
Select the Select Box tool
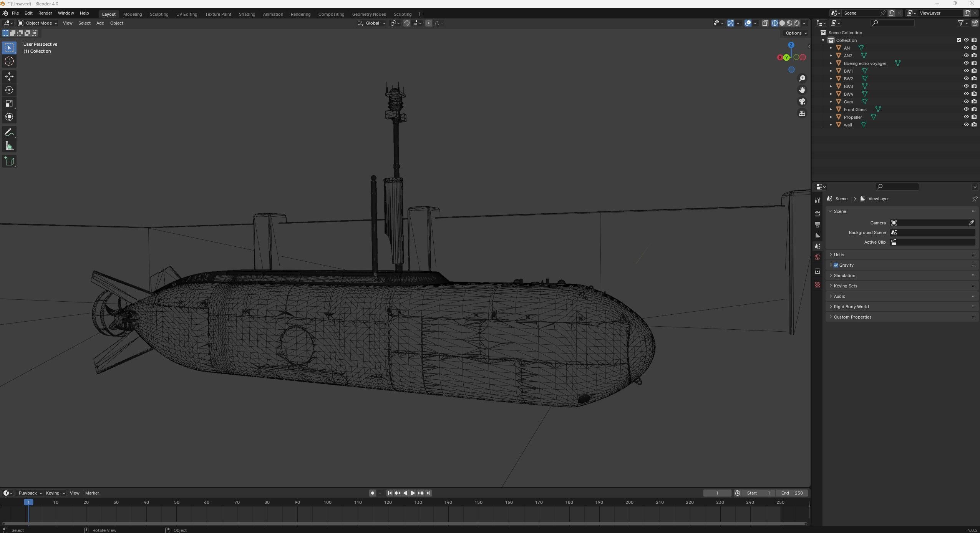[9, 48]
